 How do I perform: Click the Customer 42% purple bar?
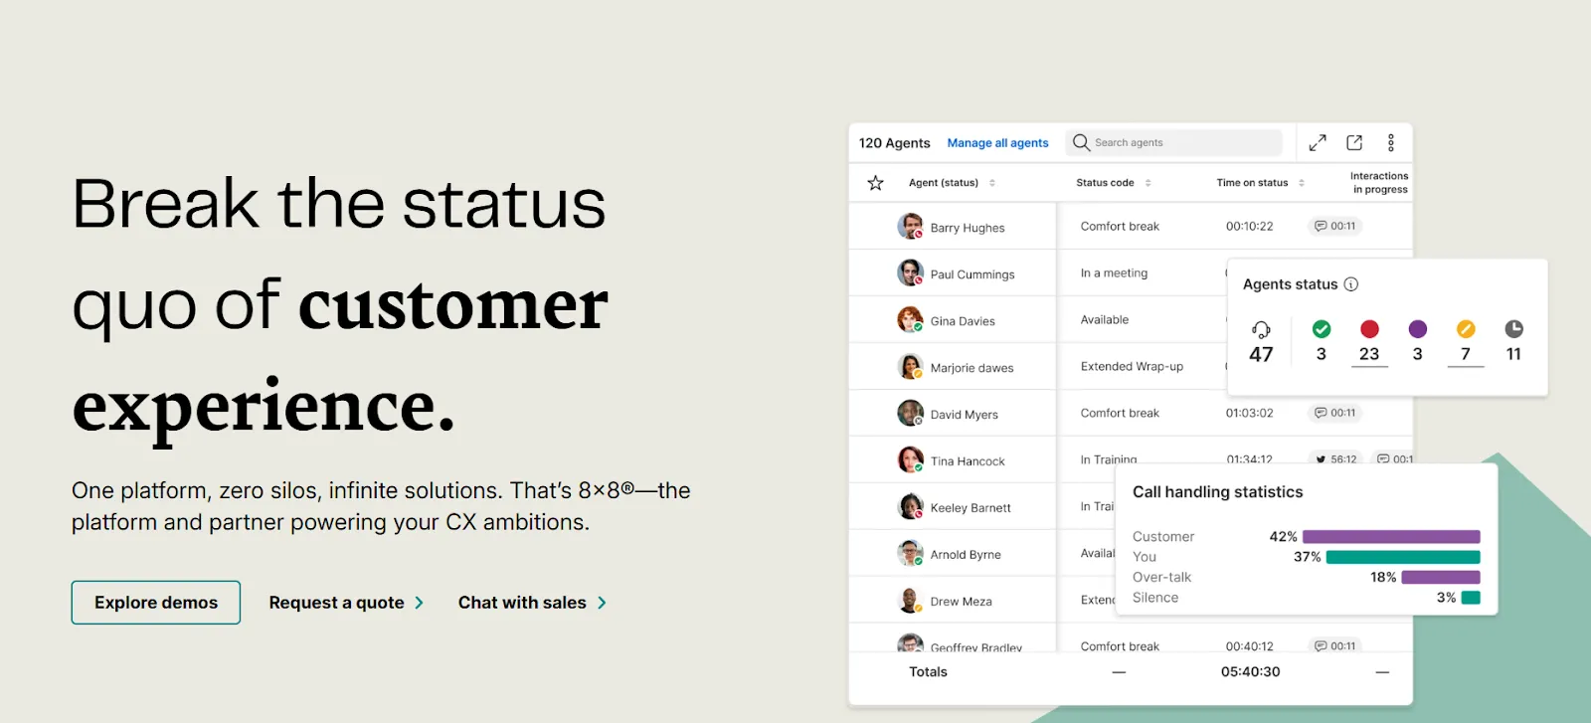pos(1391,537)
